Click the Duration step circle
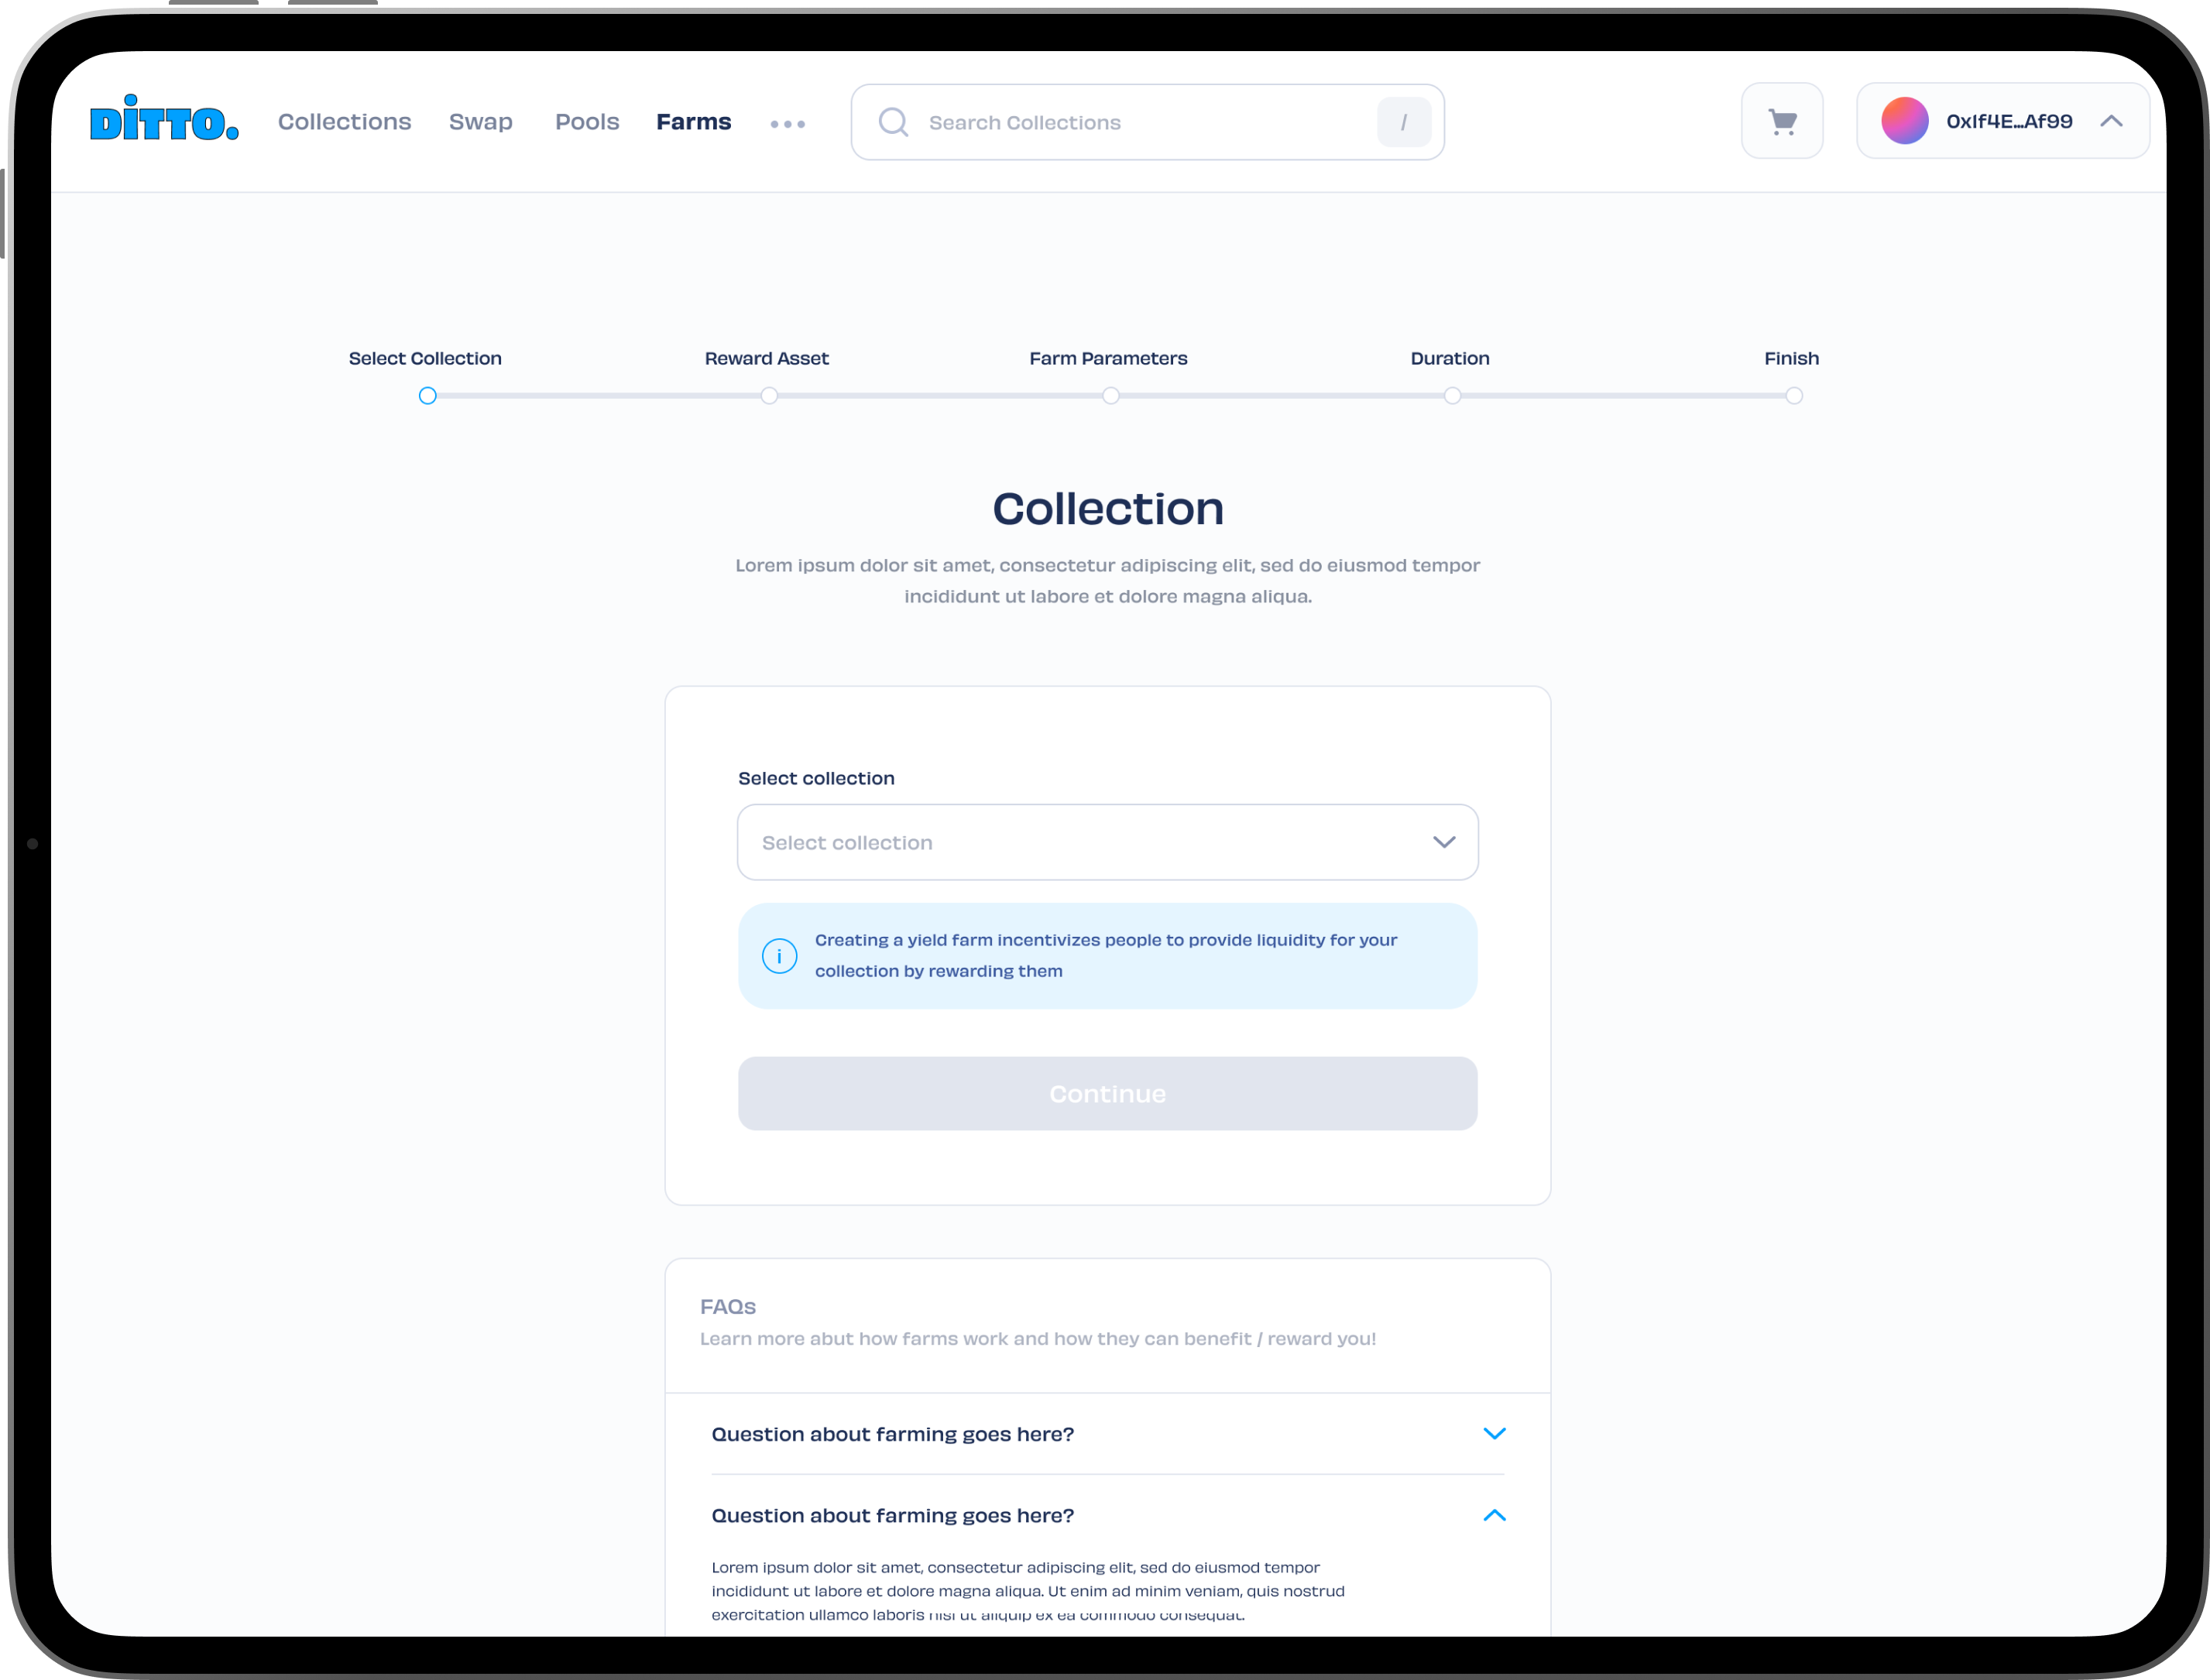This screenshot has width=2210, height=1680. click(1452, 396)
